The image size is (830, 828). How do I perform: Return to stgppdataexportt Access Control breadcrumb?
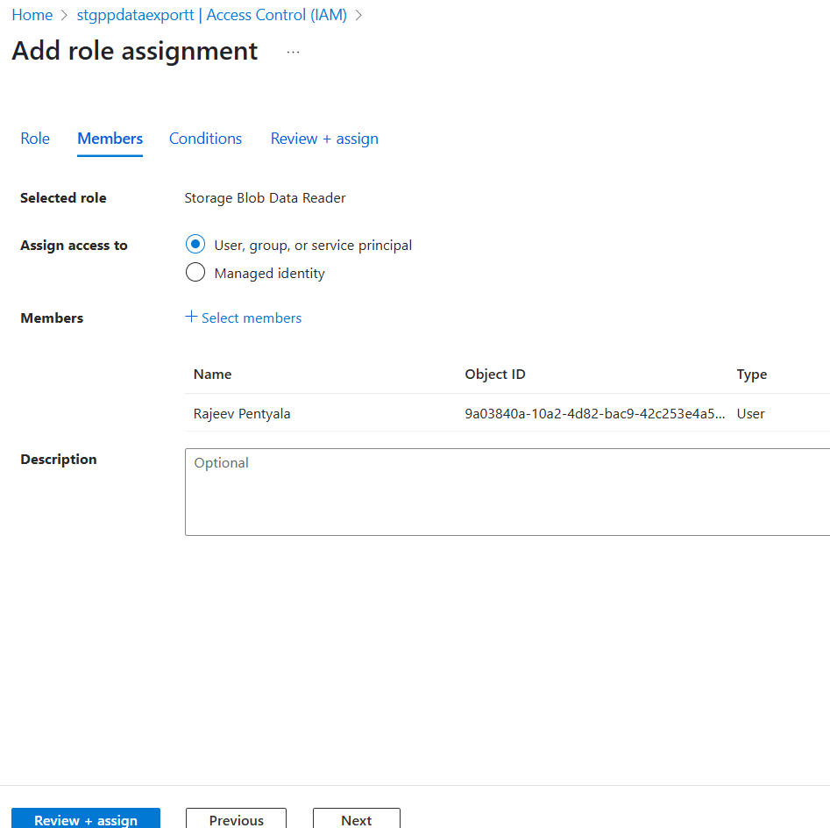(212, 15)
